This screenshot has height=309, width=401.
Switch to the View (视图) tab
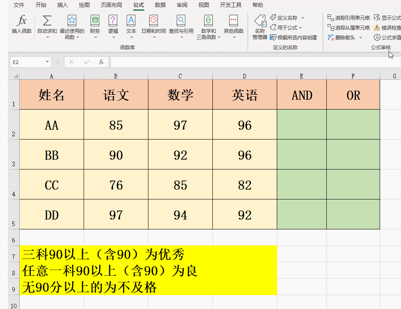coord(203,5)
